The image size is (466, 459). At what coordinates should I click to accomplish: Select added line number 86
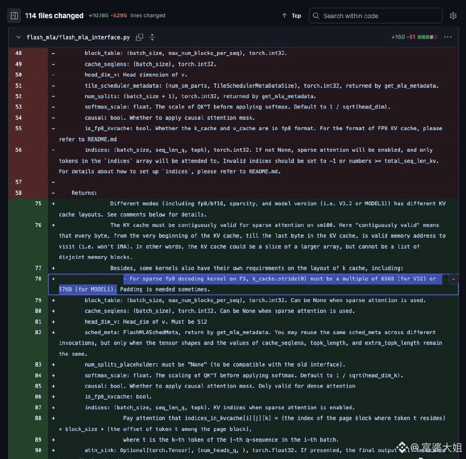[38, 397]
